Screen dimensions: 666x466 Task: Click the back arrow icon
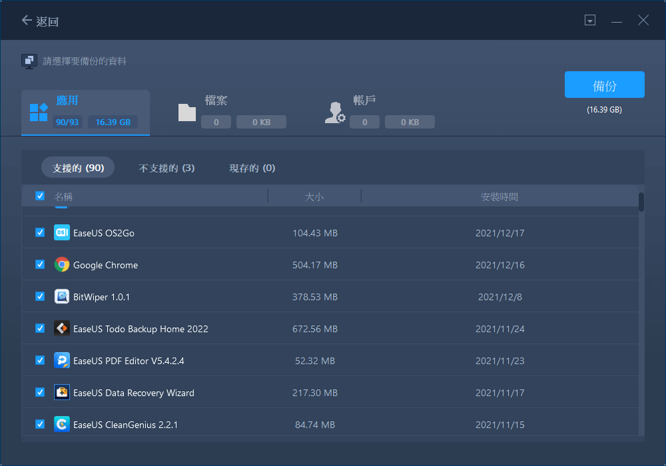click(27, 20)
